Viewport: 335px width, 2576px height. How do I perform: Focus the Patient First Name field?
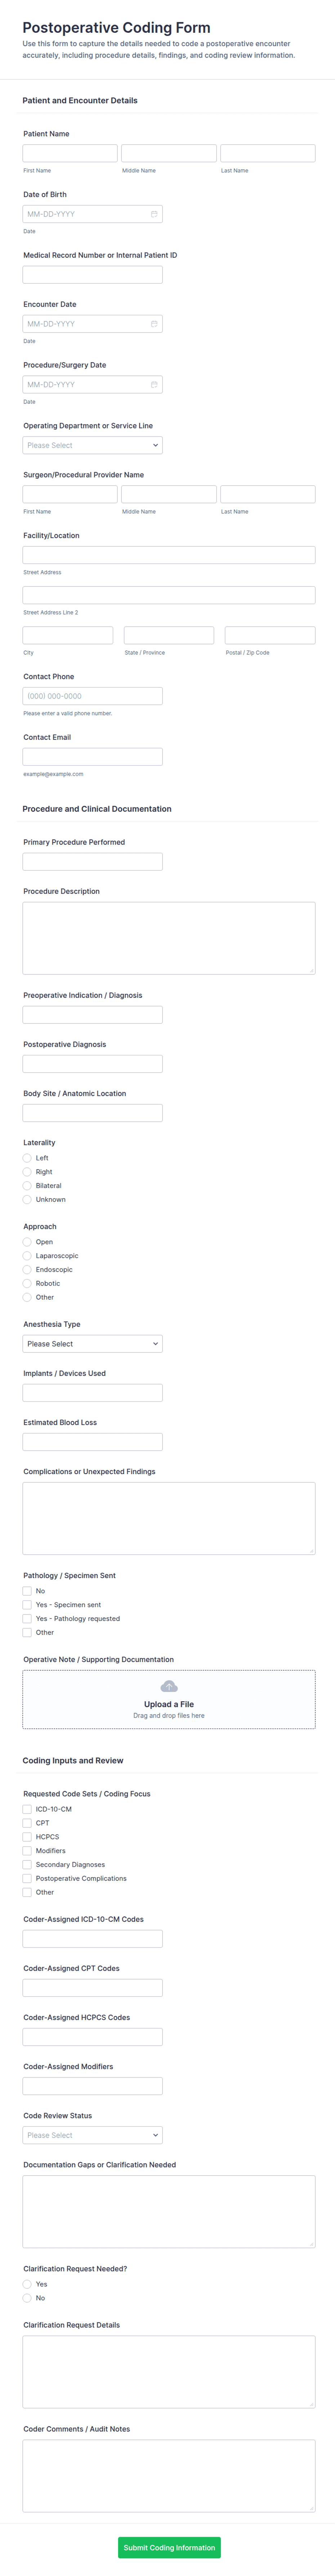[x=70, y=153]
